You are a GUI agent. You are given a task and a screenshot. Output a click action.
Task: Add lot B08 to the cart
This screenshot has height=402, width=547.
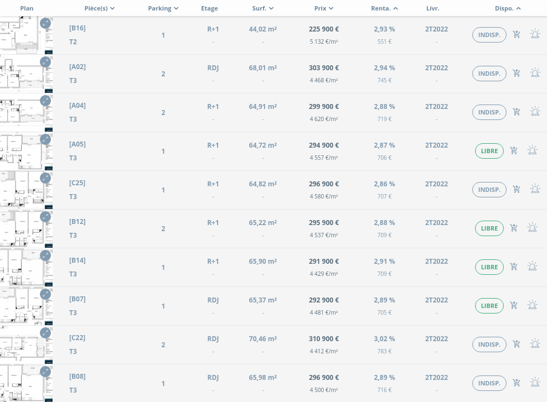click(517, 383)
